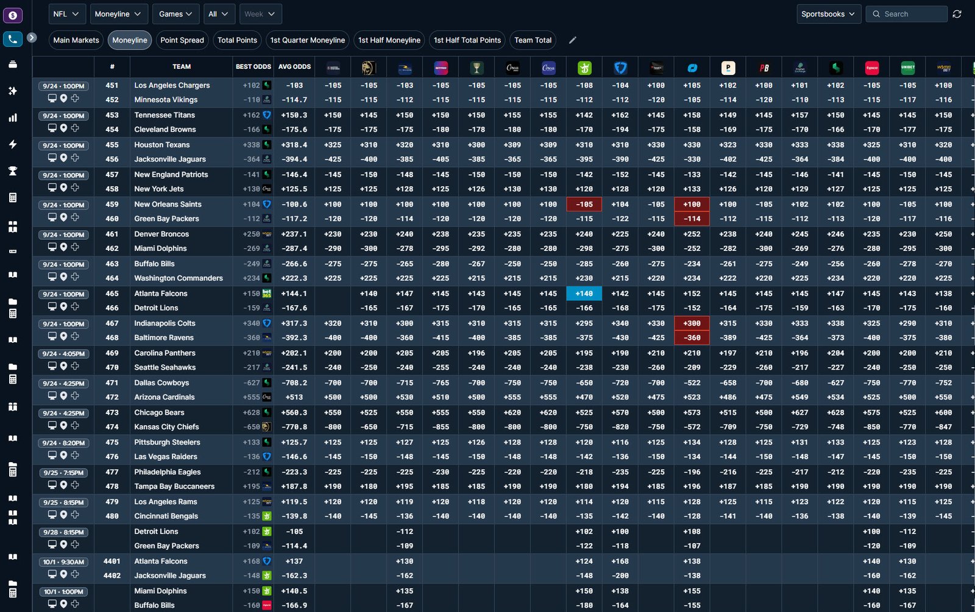Click TV monitor icon for Eagles-Buccaneers game
The image size is (975, 612).
pyautogui.click(x=52, y=485)
